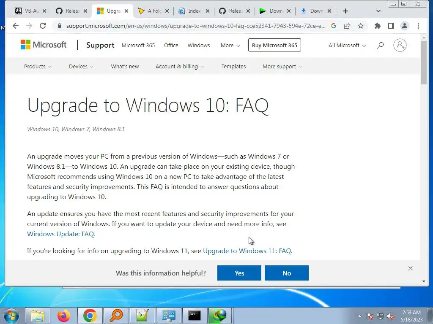
Task: Open the Chrome three-dot menu
Action: pos(418,26)
